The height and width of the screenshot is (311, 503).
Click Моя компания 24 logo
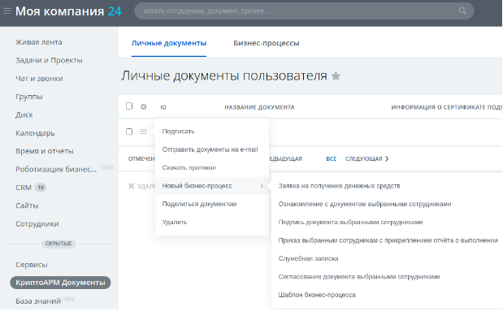(68, 11)
